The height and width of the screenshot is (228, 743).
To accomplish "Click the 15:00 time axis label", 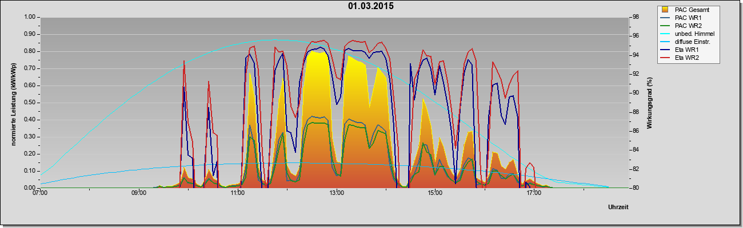I will point(435,193).
